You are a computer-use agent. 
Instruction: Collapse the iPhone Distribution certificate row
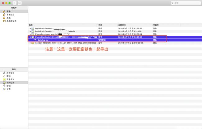coord(30,37)
